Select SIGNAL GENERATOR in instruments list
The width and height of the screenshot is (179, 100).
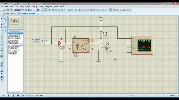pyautogui.click(x=15, y=44)
